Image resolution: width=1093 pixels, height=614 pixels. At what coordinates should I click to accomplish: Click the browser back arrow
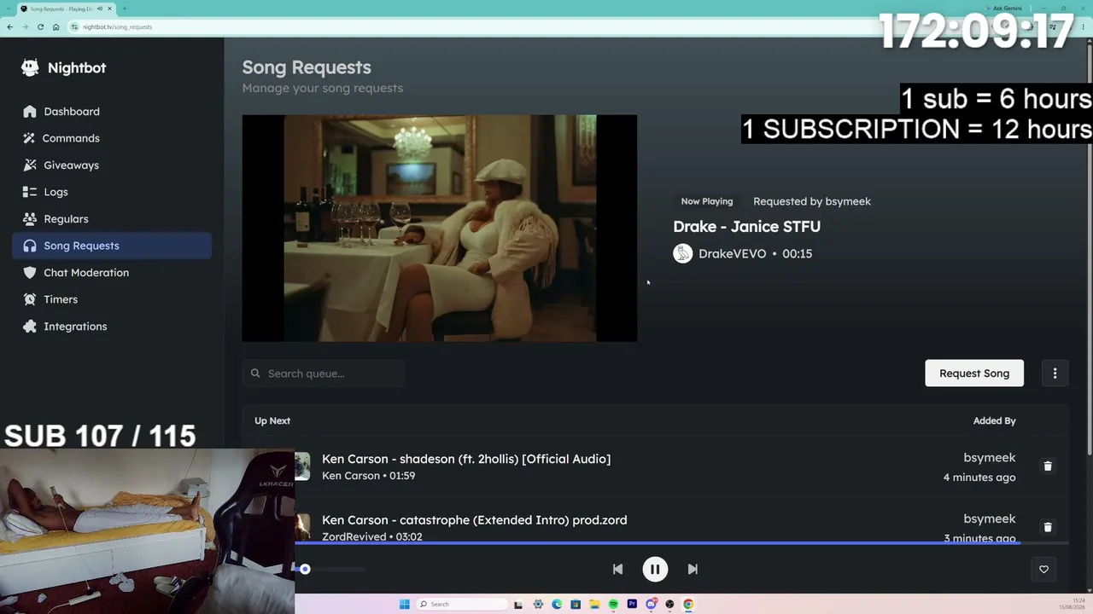coord(9,27)
